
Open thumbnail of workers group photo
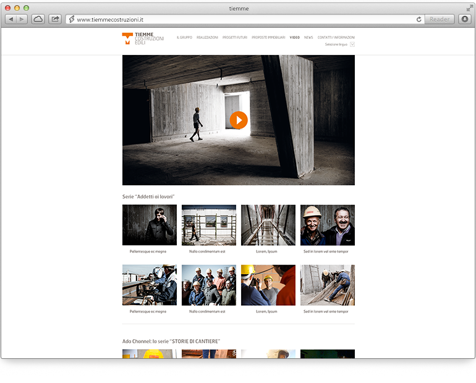click(208, 285)
